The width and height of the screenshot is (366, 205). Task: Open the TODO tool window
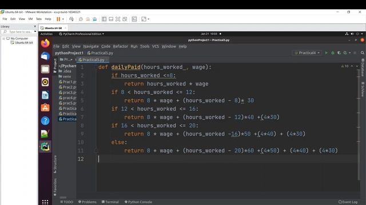click(x=66, y=202)
